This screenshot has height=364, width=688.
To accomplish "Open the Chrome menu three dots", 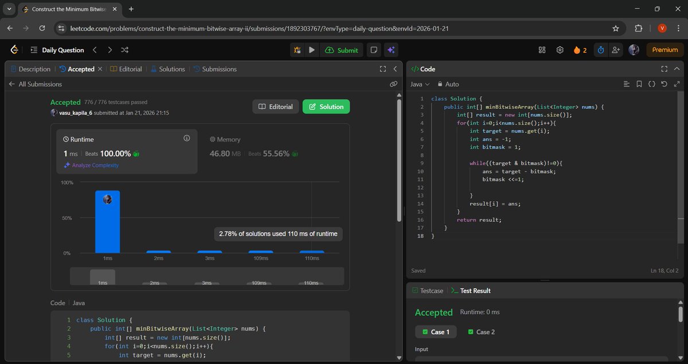I will [679, 28].
